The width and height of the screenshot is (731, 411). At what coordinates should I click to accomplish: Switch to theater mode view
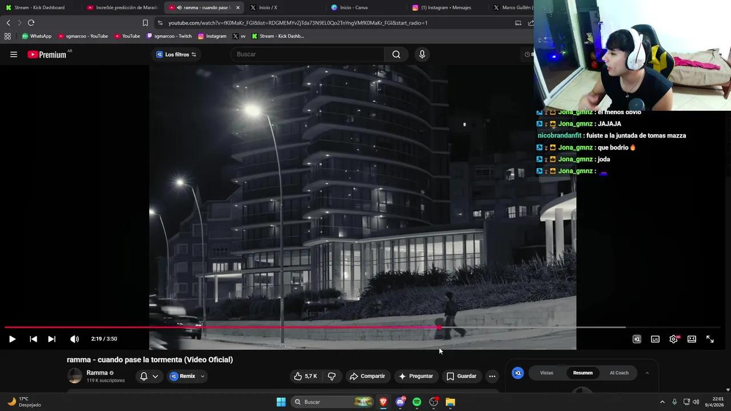pyautogui.click(x=692, y=339)
